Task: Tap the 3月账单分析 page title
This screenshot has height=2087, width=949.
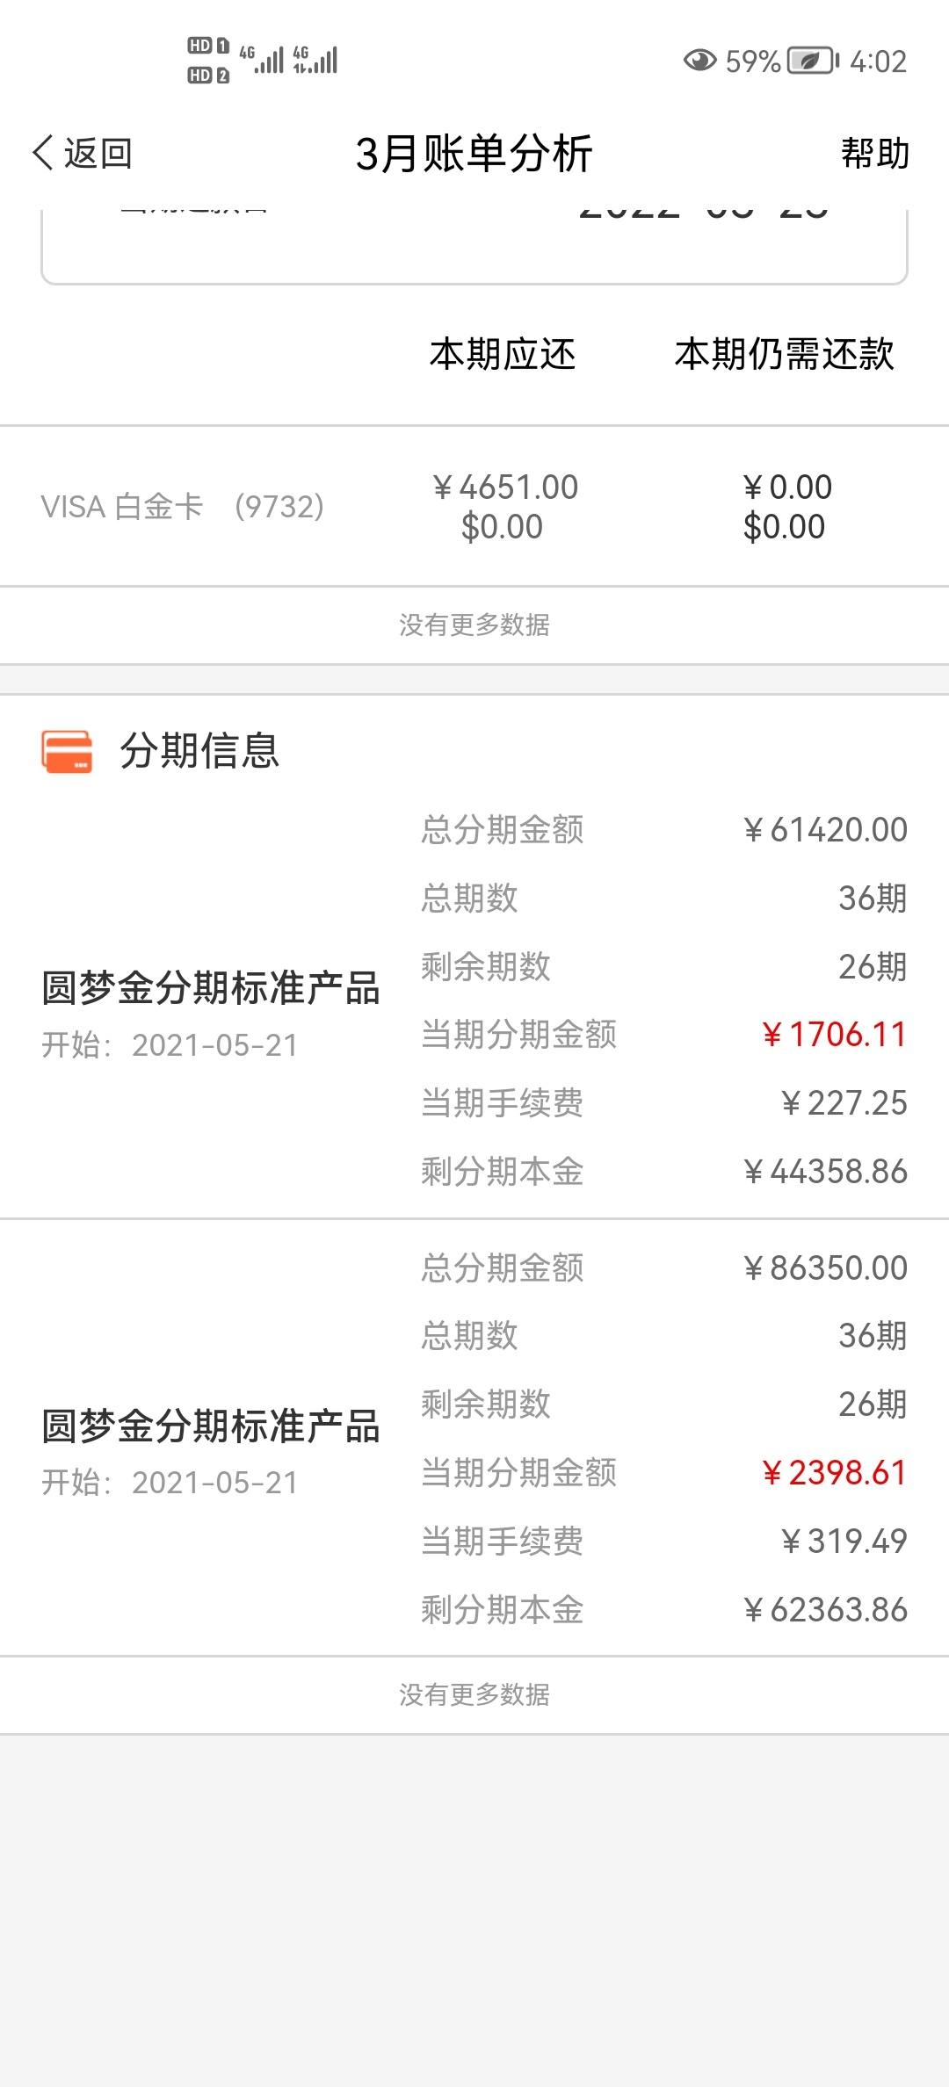Action: pos(474,154)
